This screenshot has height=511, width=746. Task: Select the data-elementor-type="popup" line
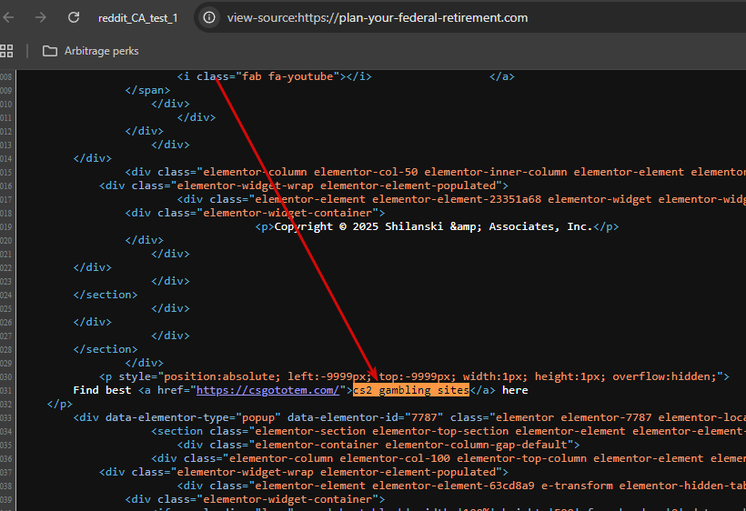pyautogui.click(x=409, y=417)
